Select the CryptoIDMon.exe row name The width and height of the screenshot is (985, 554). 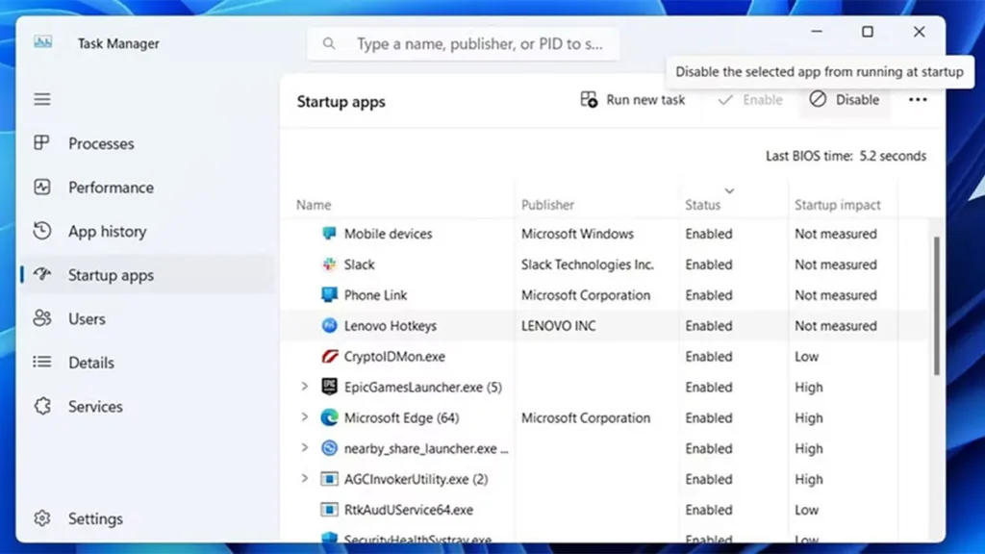(x=393, y=357)
